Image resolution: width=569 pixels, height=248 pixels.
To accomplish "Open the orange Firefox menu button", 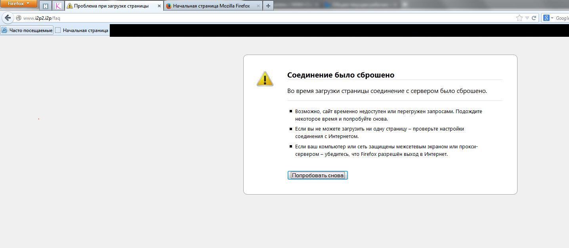I will [x=19, y=4].
